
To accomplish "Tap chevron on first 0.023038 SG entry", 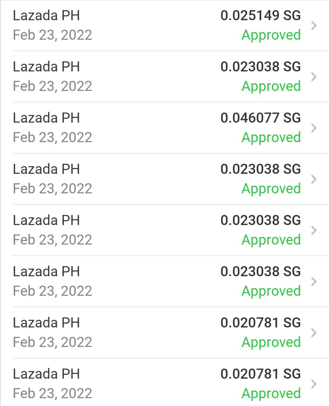I will [314, 77].
